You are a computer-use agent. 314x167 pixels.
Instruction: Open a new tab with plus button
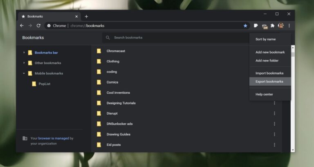click(86, 16)
